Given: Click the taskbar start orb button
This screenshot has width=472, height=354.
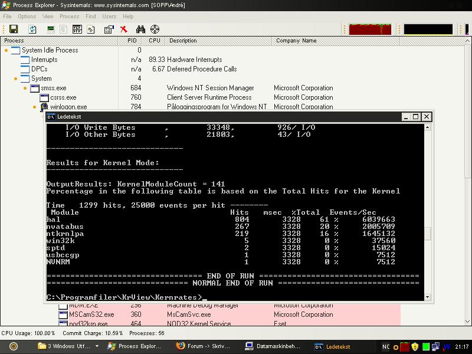Looking at the screenshot, I should 14,346.
